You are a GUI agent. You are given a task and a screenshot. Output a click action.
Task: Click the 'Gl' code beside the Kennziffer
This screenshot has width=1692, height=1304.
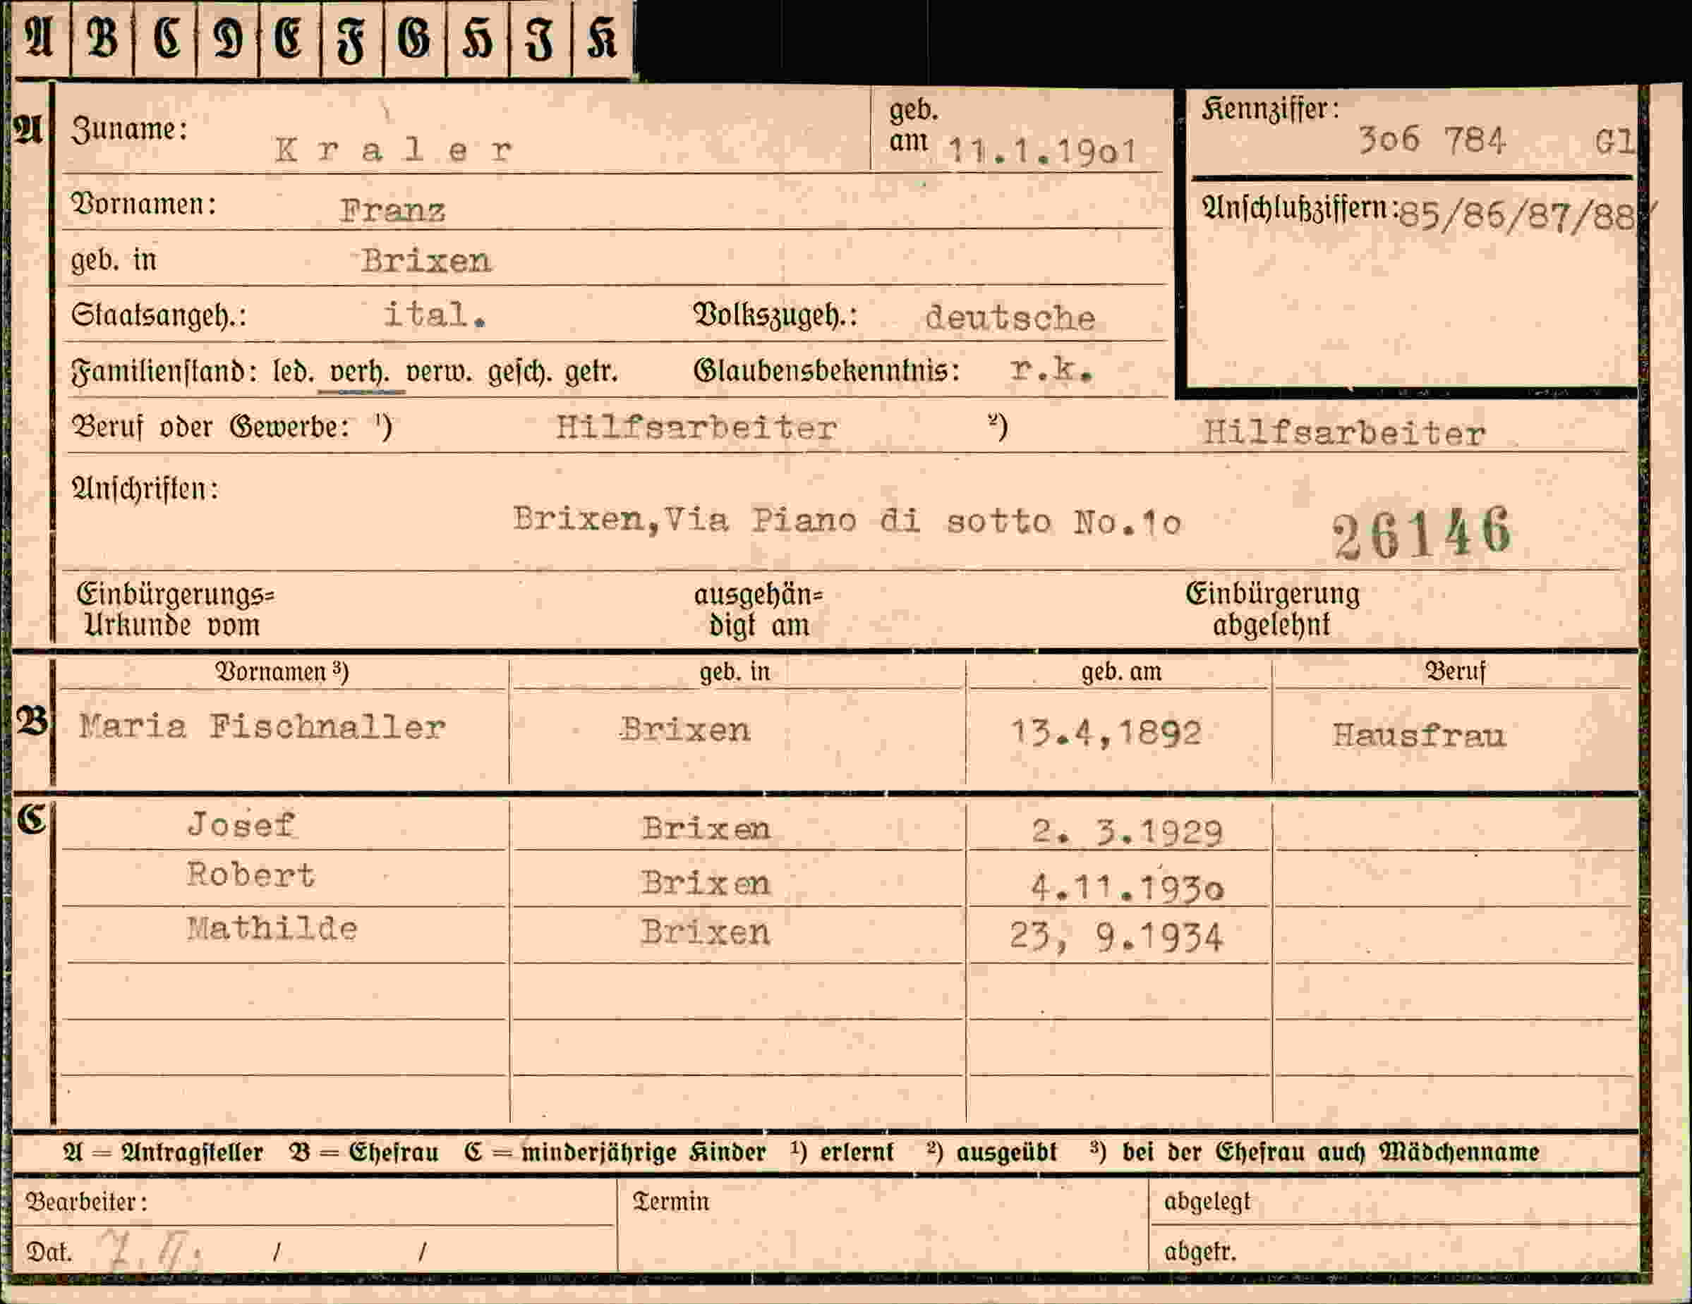pyautogui.click(x=1614, y=142)
